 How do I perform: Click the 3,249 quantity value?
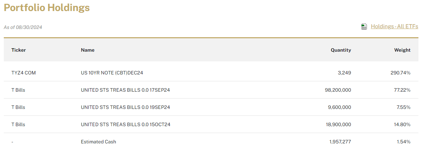coord(344,73)
